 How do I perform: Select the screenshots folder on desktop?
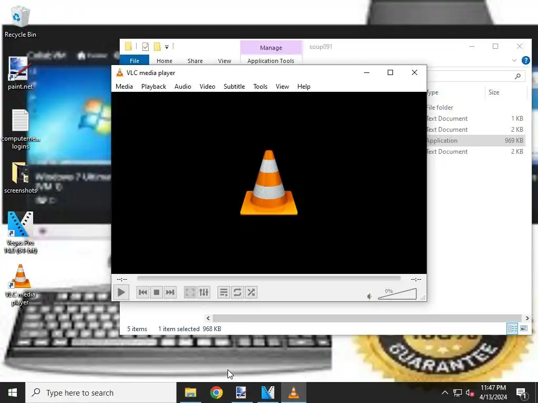[x=20, y=178]
